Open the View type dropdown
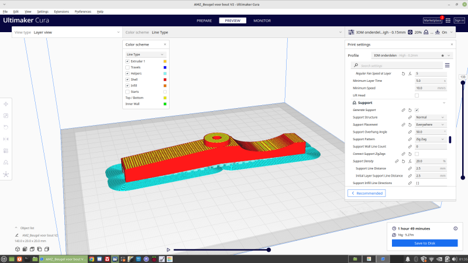 point(66,32)
